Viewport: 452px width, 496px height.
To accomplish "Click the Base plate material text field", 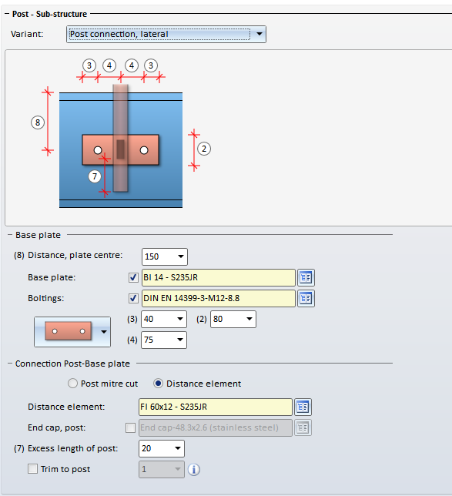I will click(x=218, y=277).
